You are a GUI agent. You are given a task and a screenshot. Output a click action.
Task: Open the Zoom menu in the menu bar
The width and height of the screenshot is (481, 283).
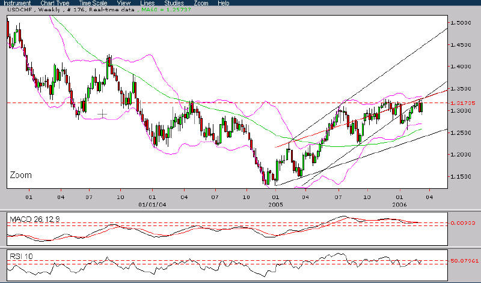click(201, 3)
